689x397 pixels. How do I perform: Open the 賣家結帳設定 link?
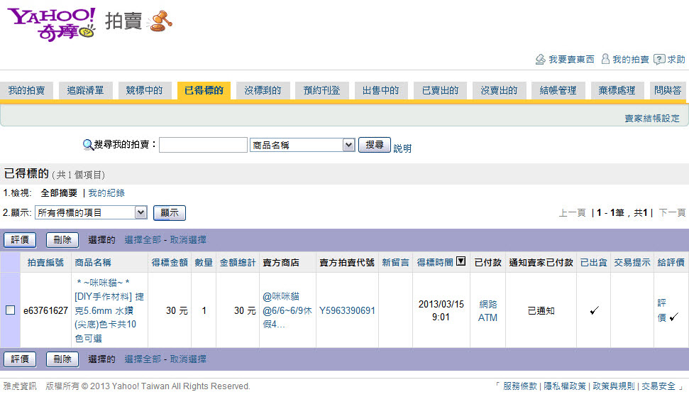pyautogui.click(x=652, y=119)
